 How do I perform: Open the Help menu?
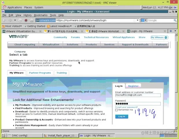point(61,15)
